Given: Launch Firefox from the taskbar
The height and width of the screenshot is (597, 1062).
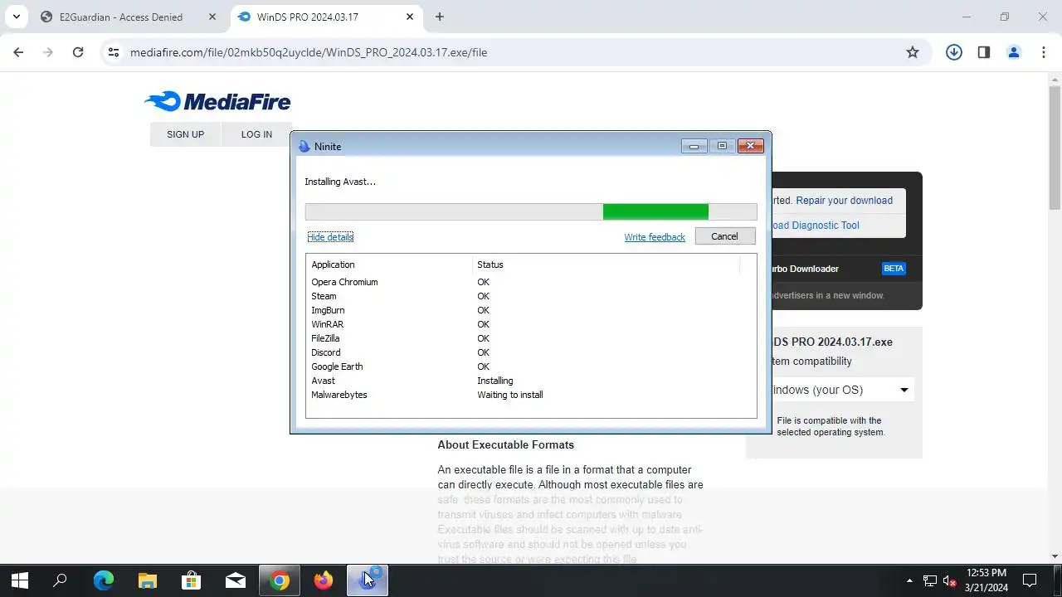Looking at the screenshot, I should (324, 580).
